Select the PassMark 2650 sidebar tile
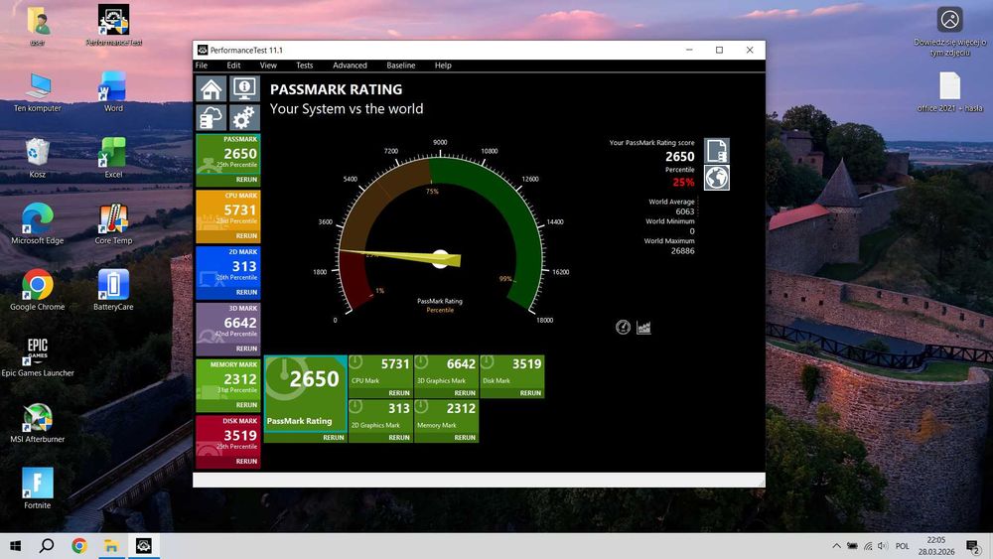This screenshot has height=559, width=993. (x=228, y=154)
